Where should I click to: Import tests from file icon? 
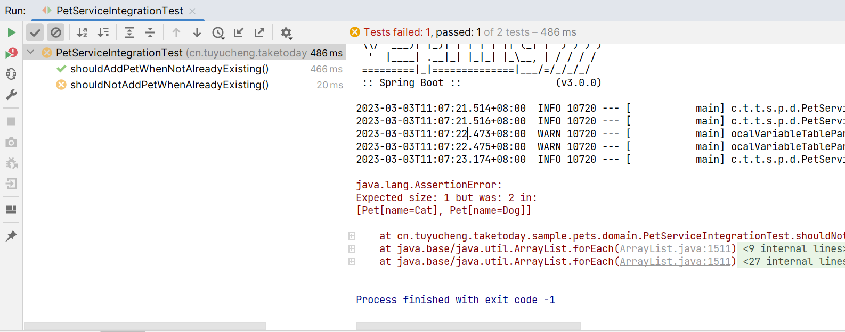(239, 32)
